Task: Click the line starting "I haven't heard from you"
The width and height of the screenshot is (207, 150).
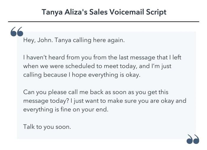Action: (x=102, y=57)
